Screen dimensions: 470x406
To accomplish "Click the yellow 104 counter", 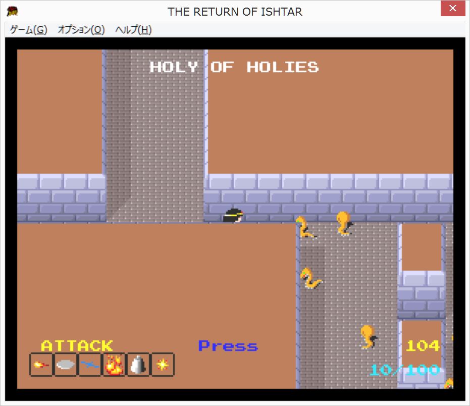I will pos(423,346).
